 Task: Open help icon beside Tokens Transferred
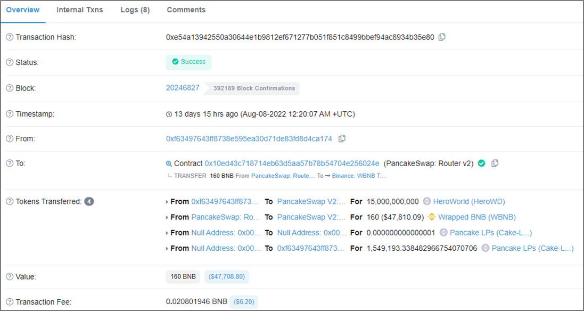click(x=10, y=201)
